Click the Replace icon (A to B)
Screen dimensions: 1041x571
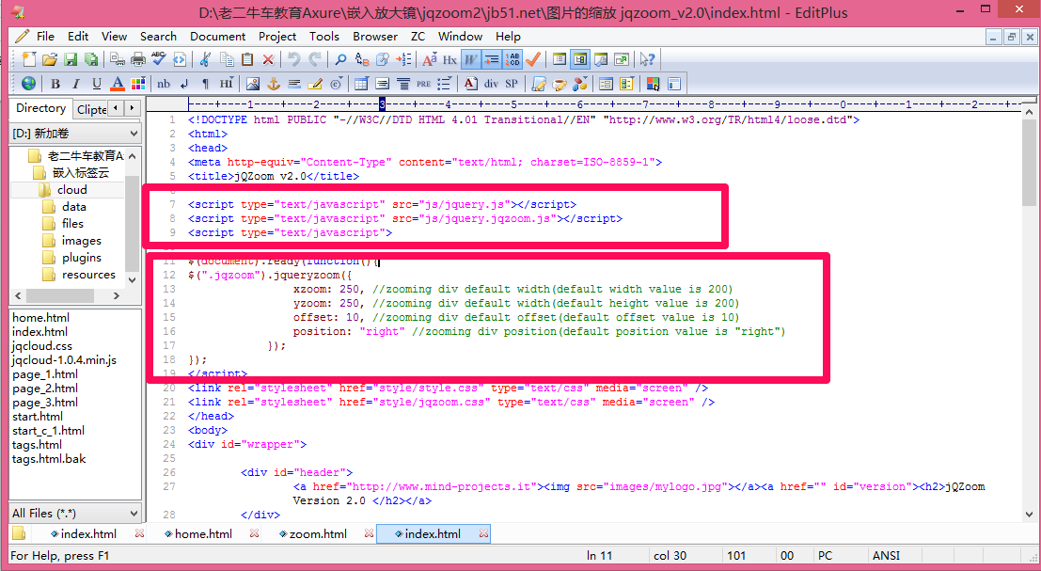pyautogui.click(x=362, y=60)
